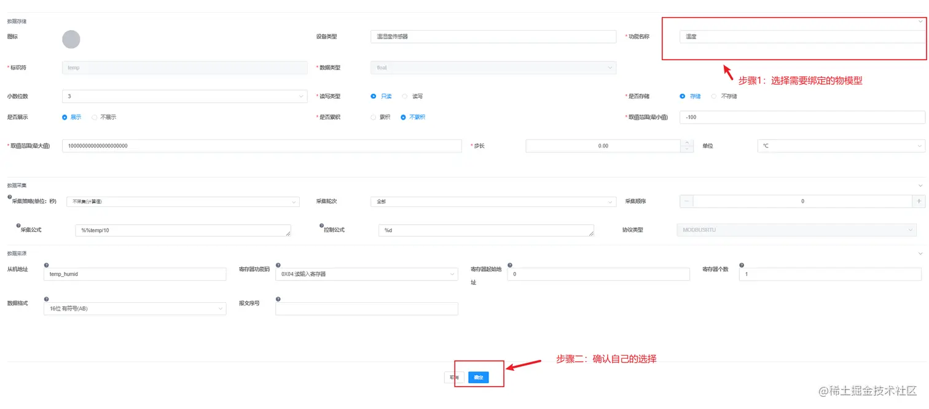Focus the 设备类型 field 温湿度传感器

(493, 36)
